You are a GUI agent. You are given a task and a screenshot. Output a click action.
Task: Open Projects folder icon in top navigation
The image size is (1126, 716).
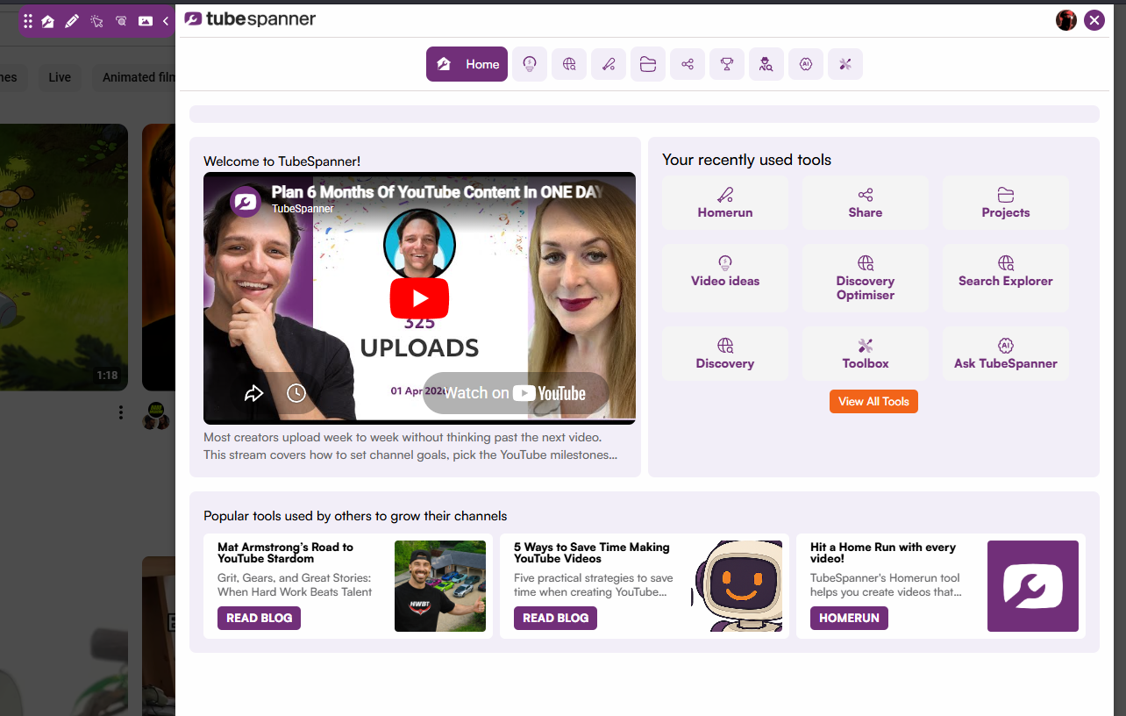click(x=648, y=64)
